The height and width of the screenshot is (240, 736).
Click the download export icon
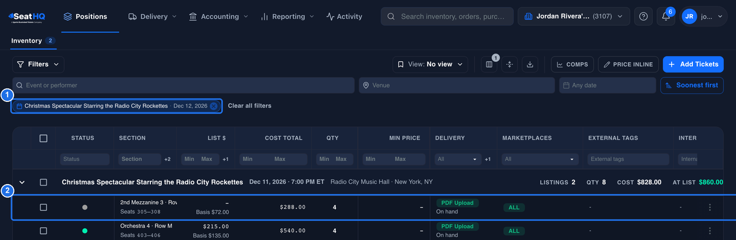(530, 64)
